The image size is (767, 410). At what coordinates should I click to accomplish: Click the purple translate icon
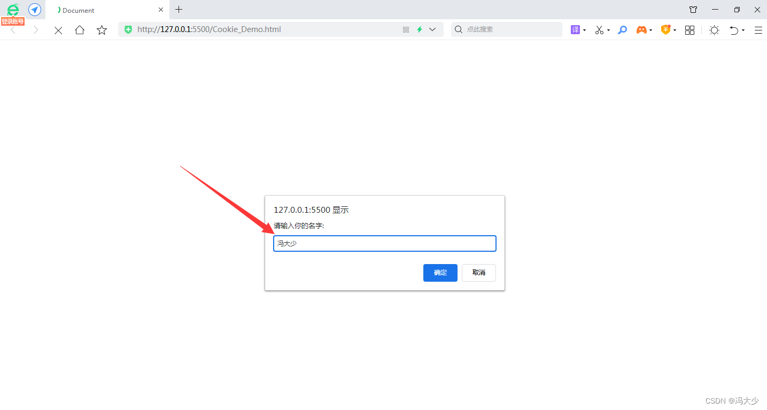575,30
